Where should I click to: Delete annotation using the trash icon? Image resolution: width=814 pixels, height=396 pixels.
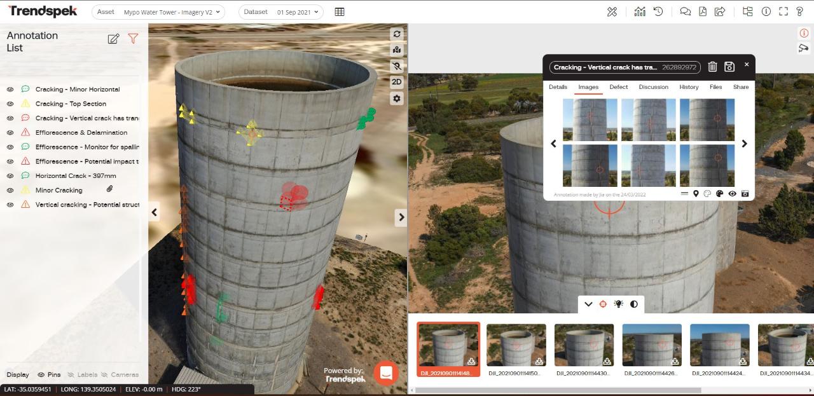[712, 67]
